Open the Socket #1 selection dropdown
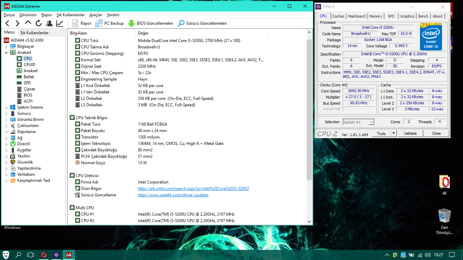 pyautogui.click(x=358, y=122)
